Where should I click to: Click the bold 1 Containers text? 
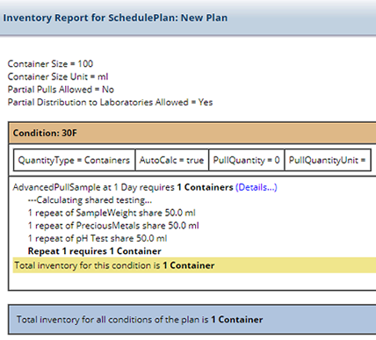point(205,187)
